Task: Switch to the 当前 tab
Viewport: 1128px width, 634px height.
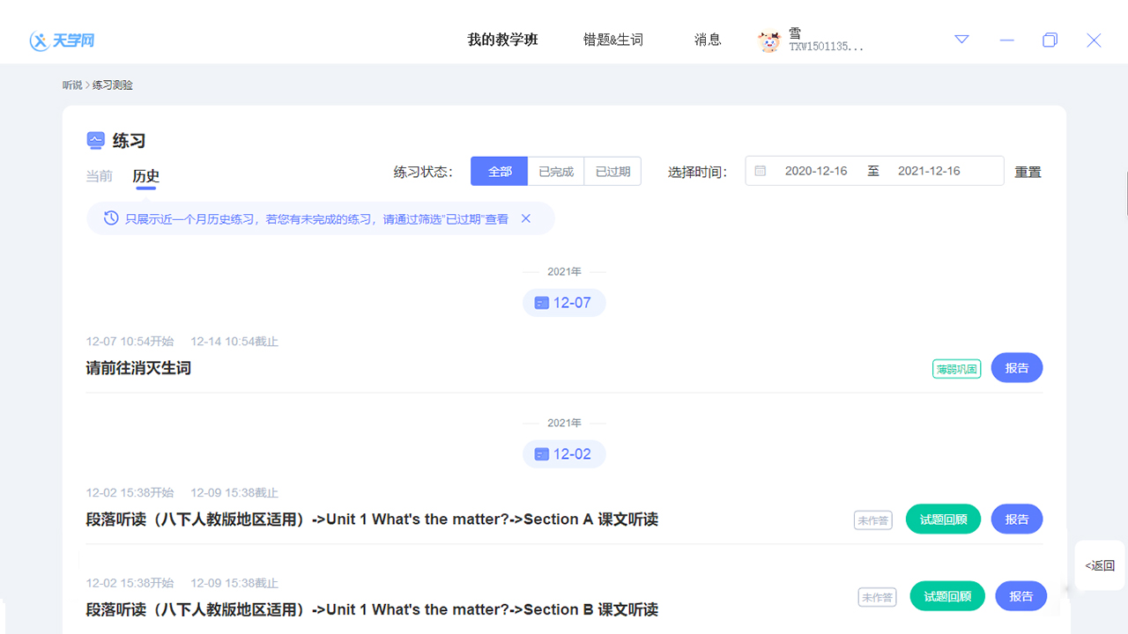Action: pyautogui.click(x=99, y=176)
